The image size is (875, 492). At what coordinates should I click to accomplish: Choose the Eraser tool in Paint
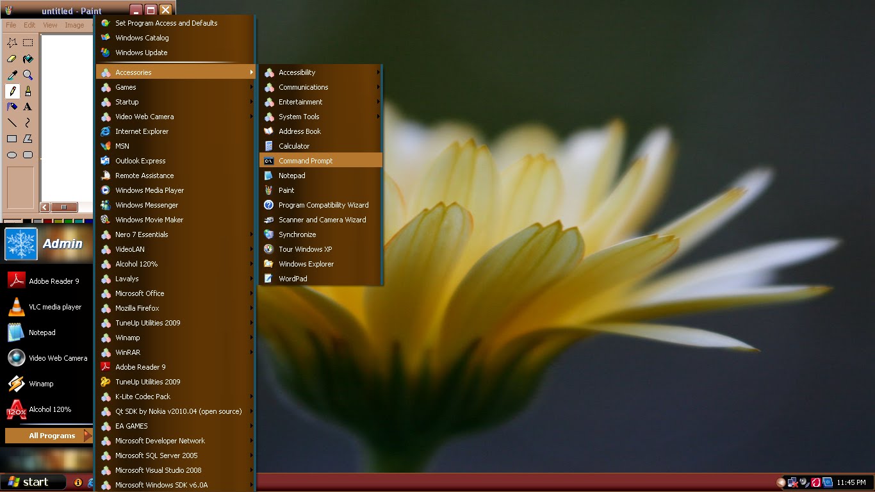coord(12,59)
